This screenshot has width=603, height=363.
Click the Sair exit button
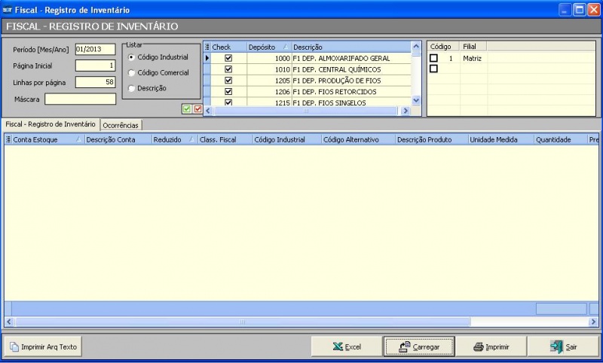pyautogui.click(x=563, y=347)
